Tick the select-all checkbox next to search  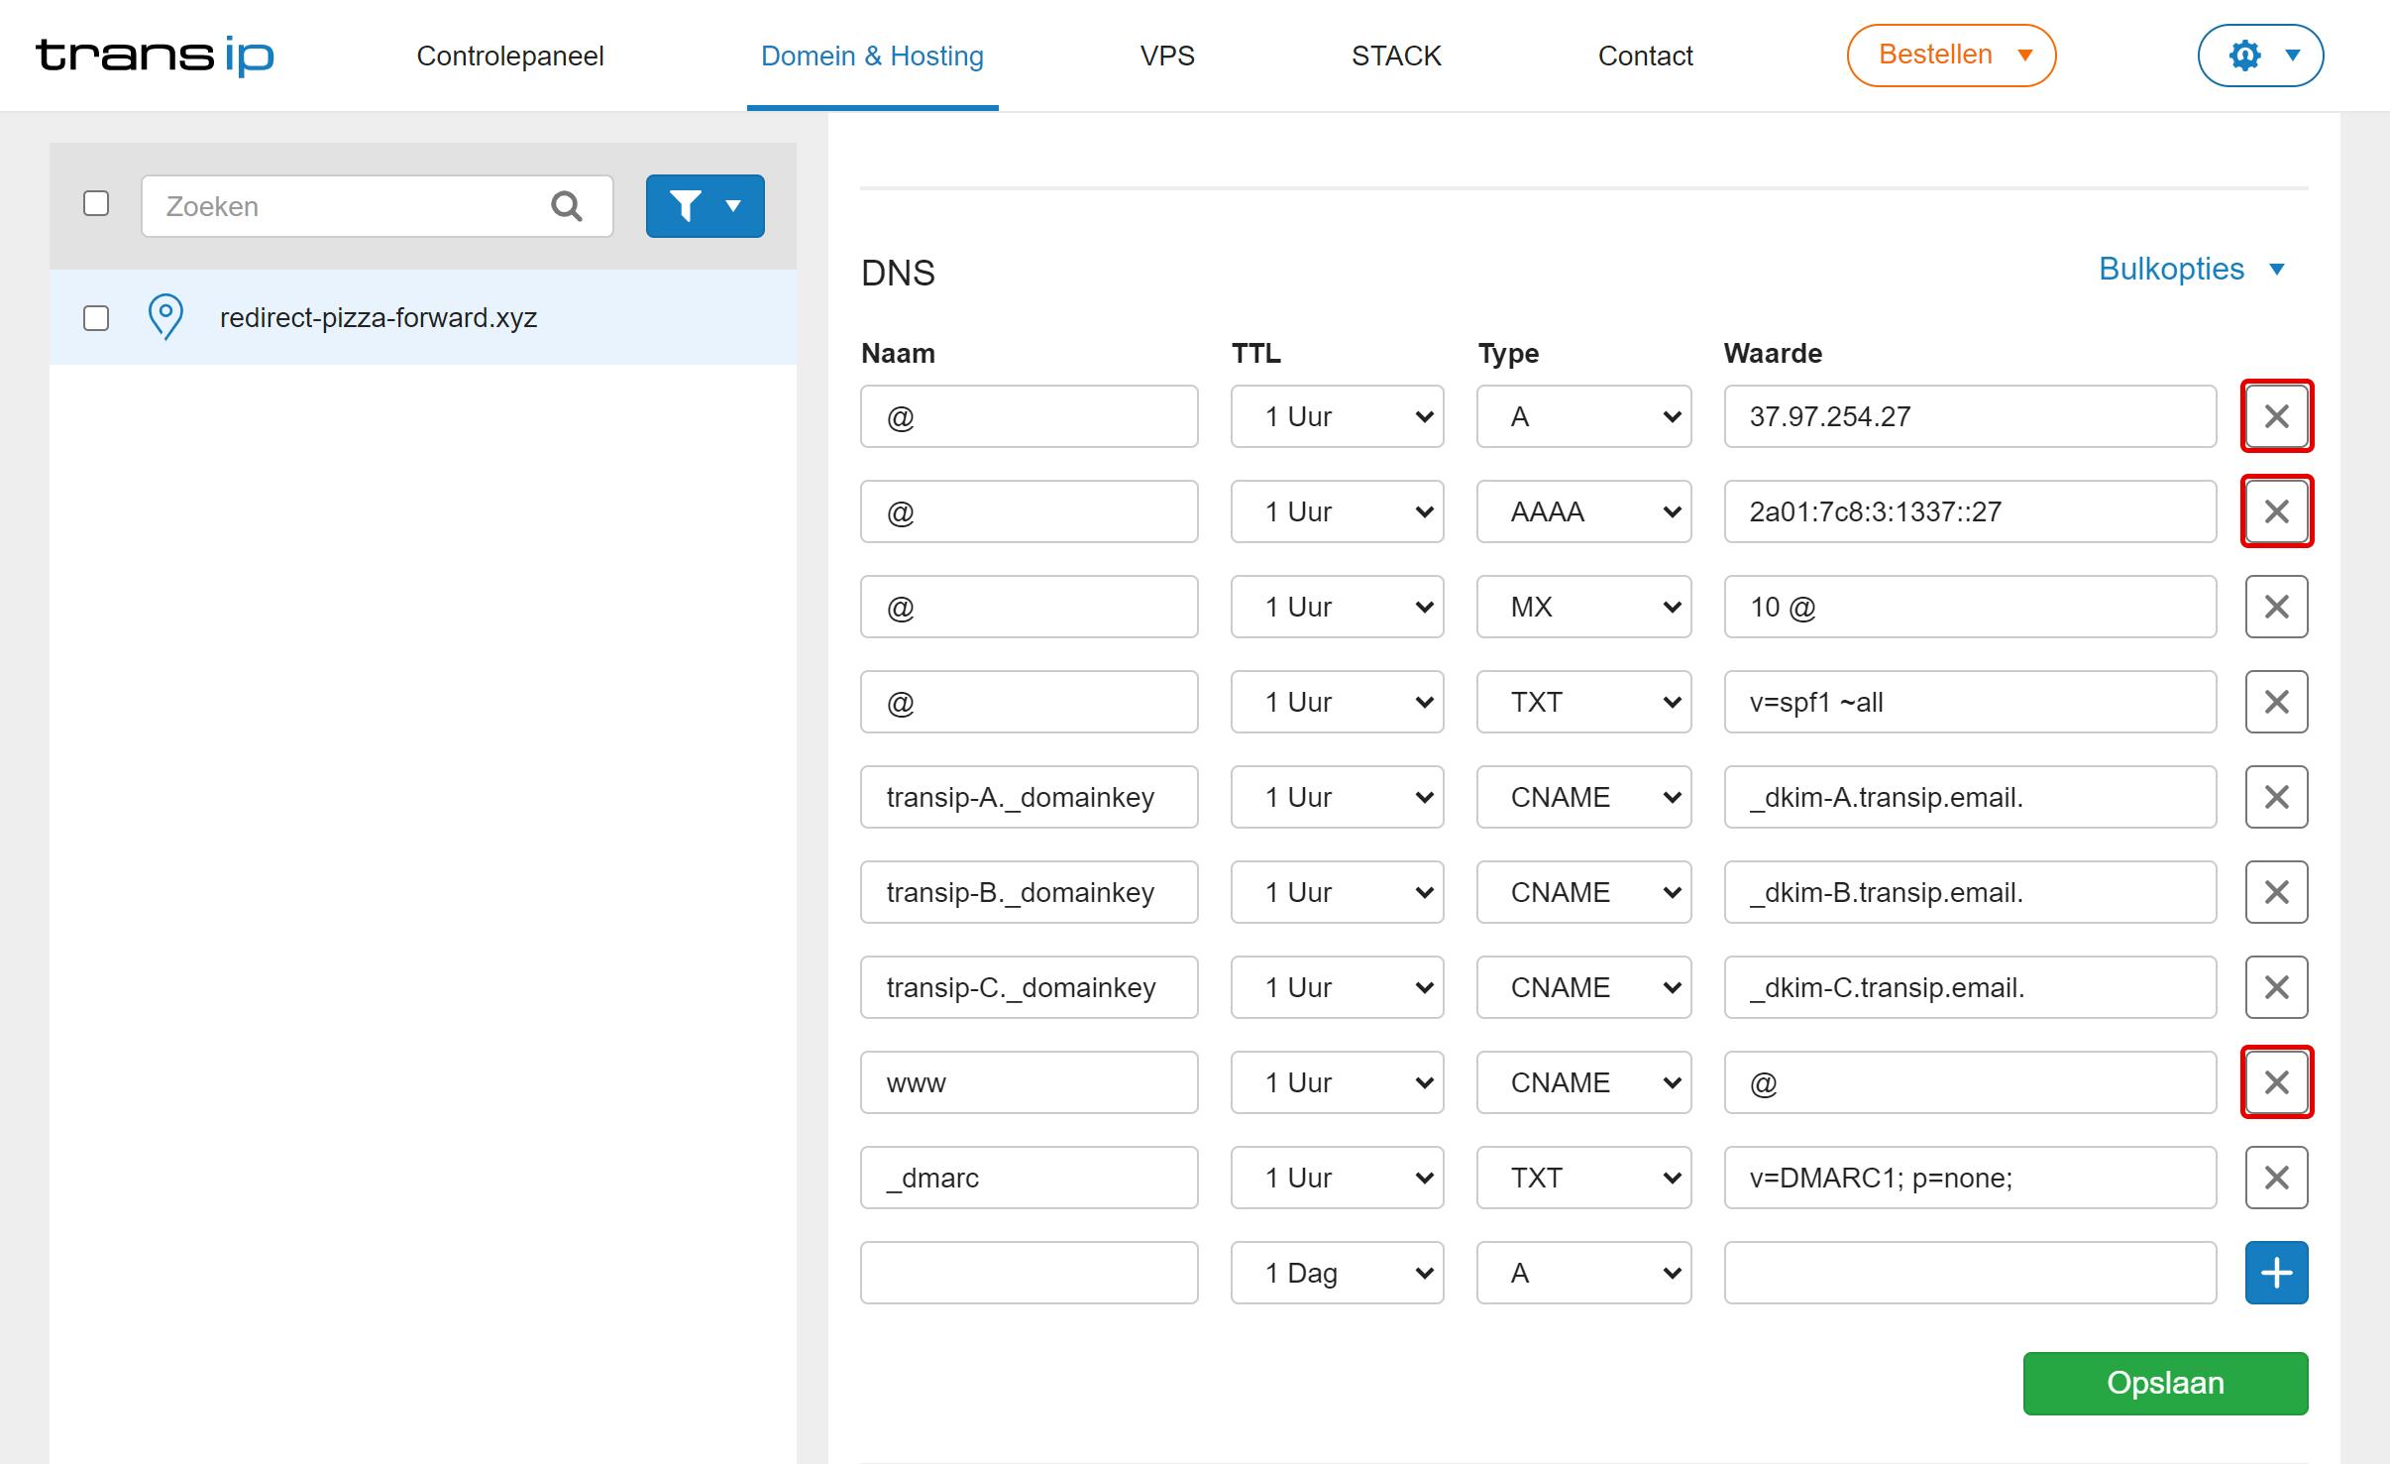click(96, 203)
